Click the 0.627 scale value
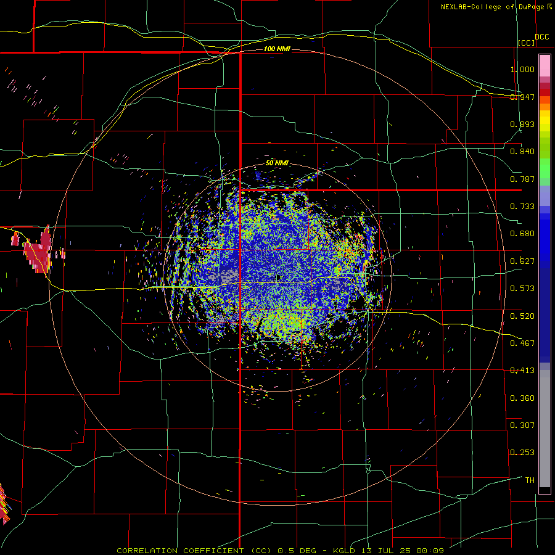The height and width of the screenshot is (555, 555). (522, 261)
